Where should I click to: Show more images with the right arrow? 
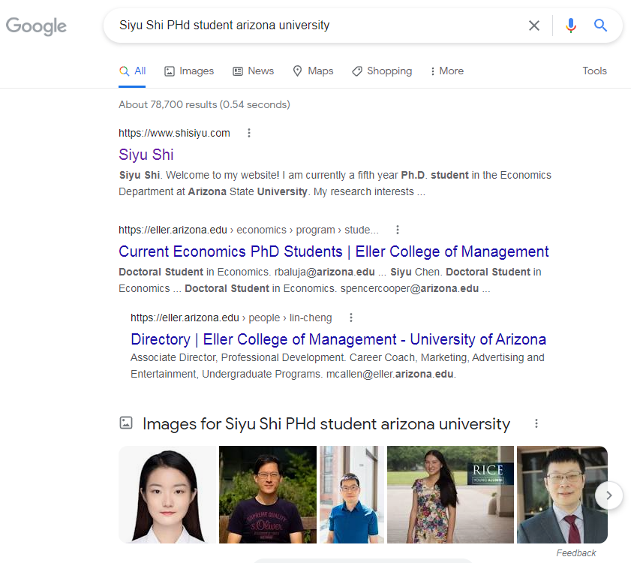(x=609, y=495)
